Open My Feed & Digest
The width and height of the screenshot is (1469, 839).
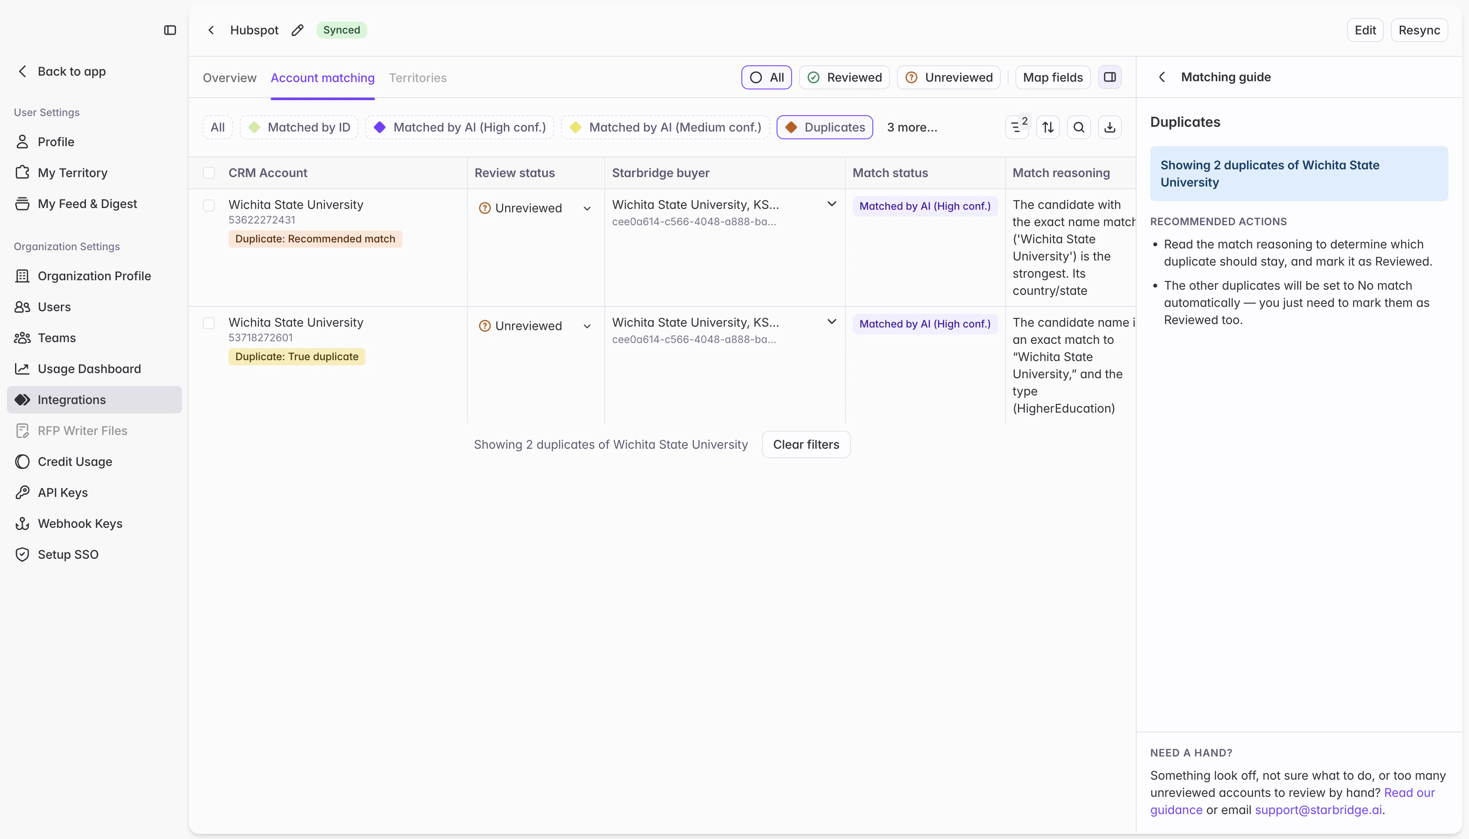94,204
